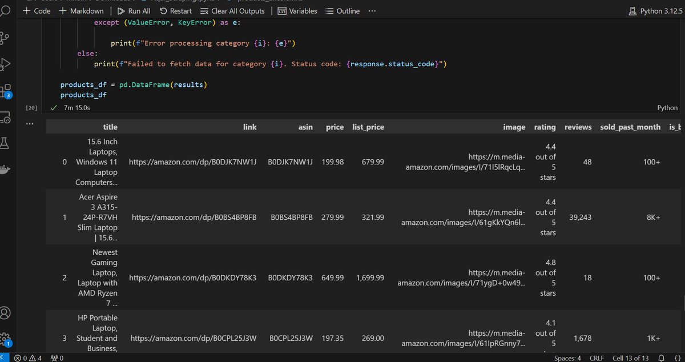Click row index 2 in the output table

click(65, 277)
